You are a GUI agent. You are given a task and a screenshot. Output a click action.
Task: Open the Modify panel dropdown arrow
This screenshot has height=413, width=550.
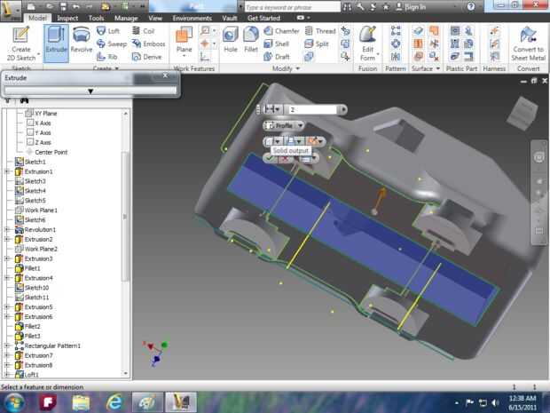(298, 68)
